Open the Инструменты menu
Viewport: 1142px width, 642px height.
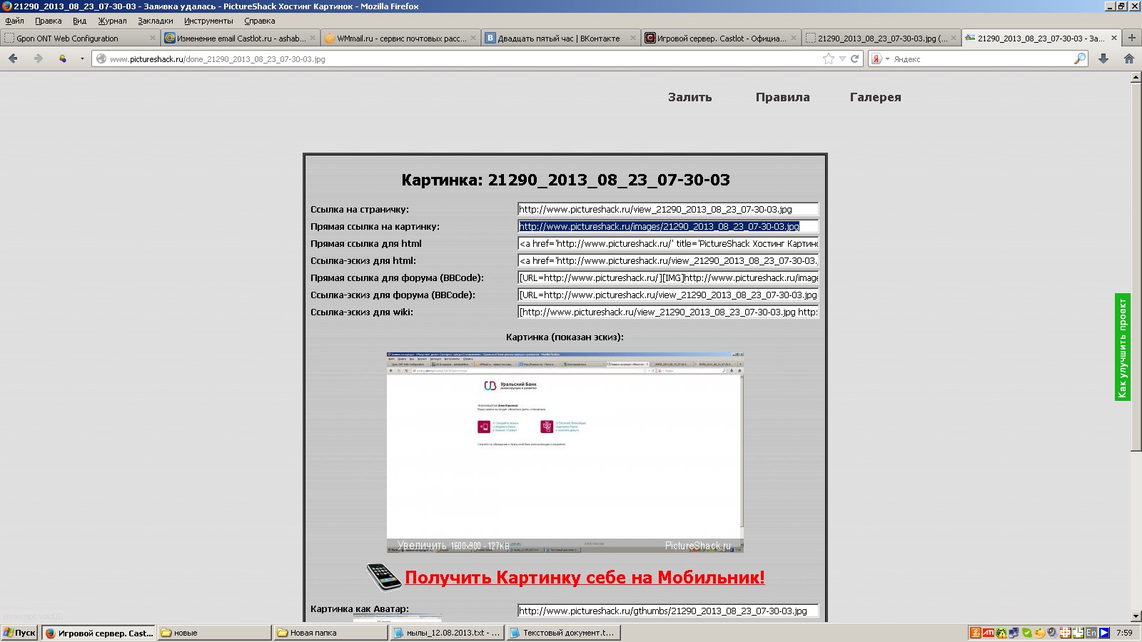[208, 21]
